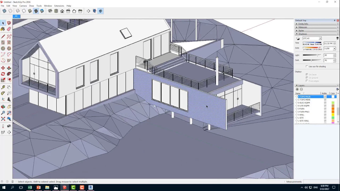The image size is (340, 191).
Task: Open the UTC time zone dropdown
Action: click(320, 38)
